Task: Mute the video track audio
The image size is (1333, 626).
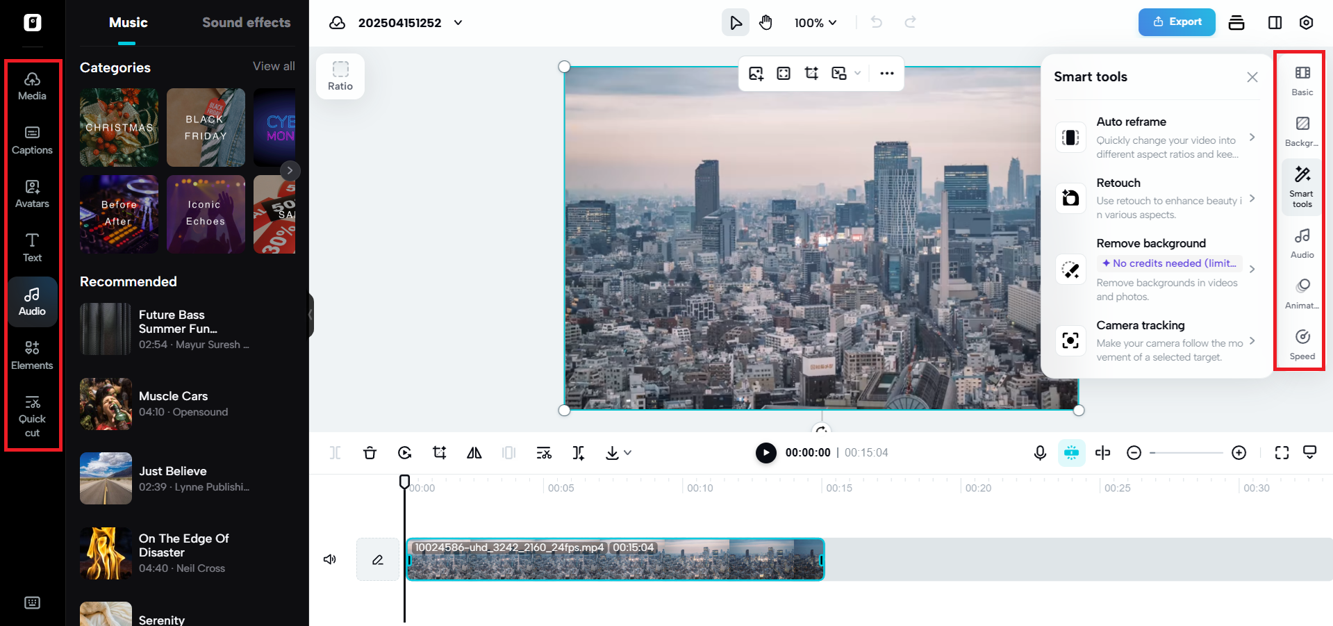Action: click(329, 559)
